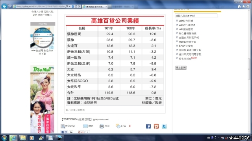Open the TreeMall advertisement banner
The height and width of the screenshot is (141, 252).
[42, 99]
